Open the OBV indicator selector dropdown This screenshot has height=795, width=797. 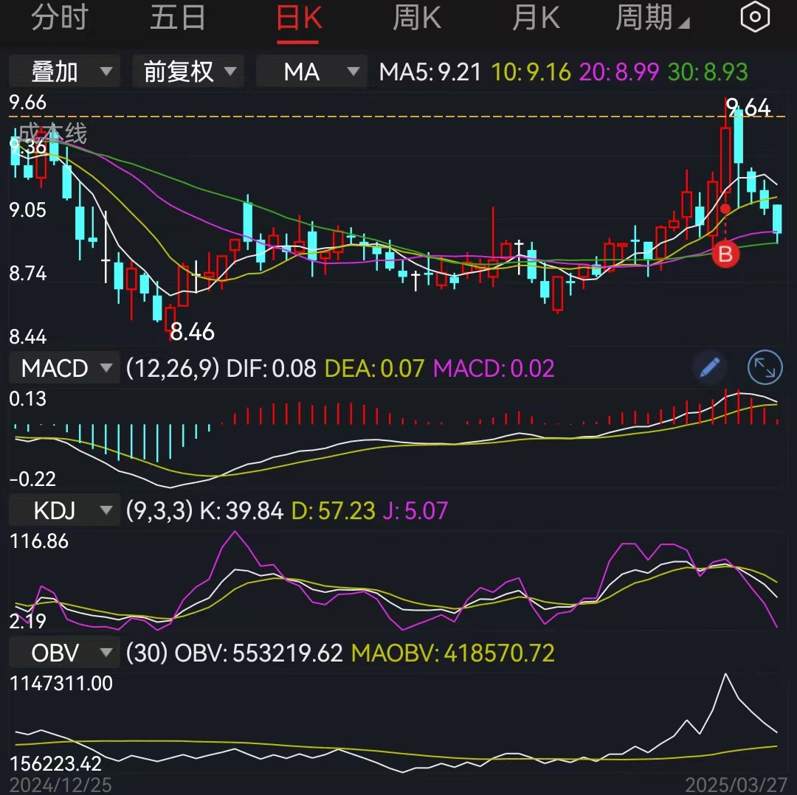[x=63, y=653]
